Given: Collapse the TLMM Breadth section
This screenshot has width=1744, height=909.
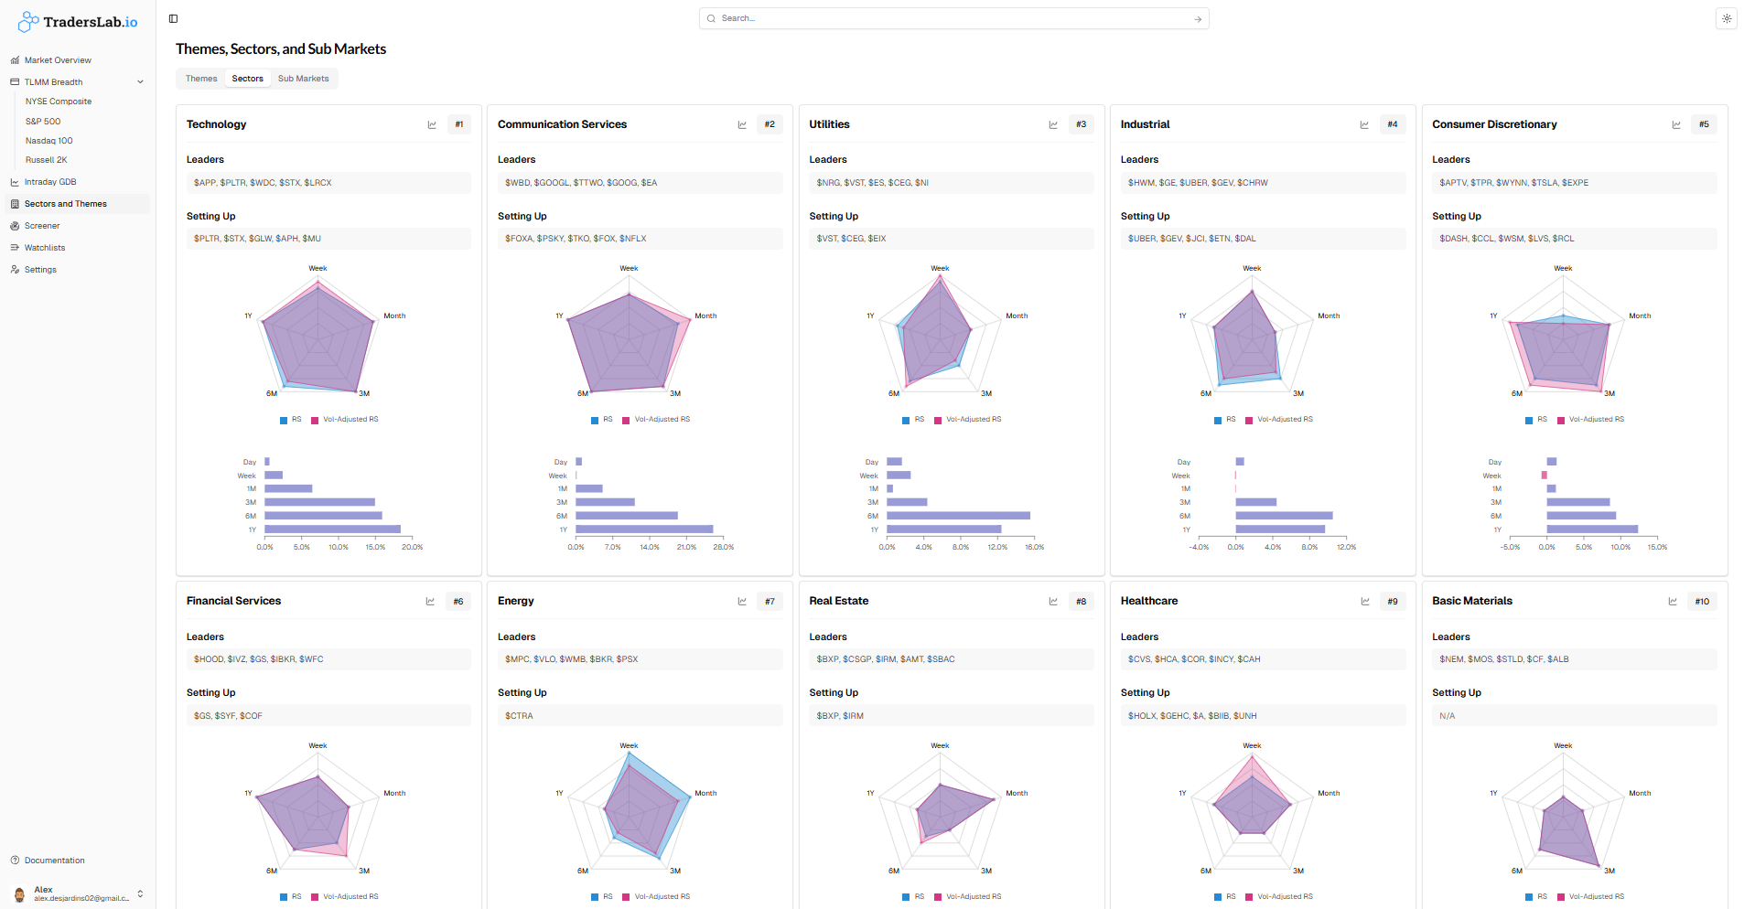Looking at the screenshot, I should click(x=140, y=82).
